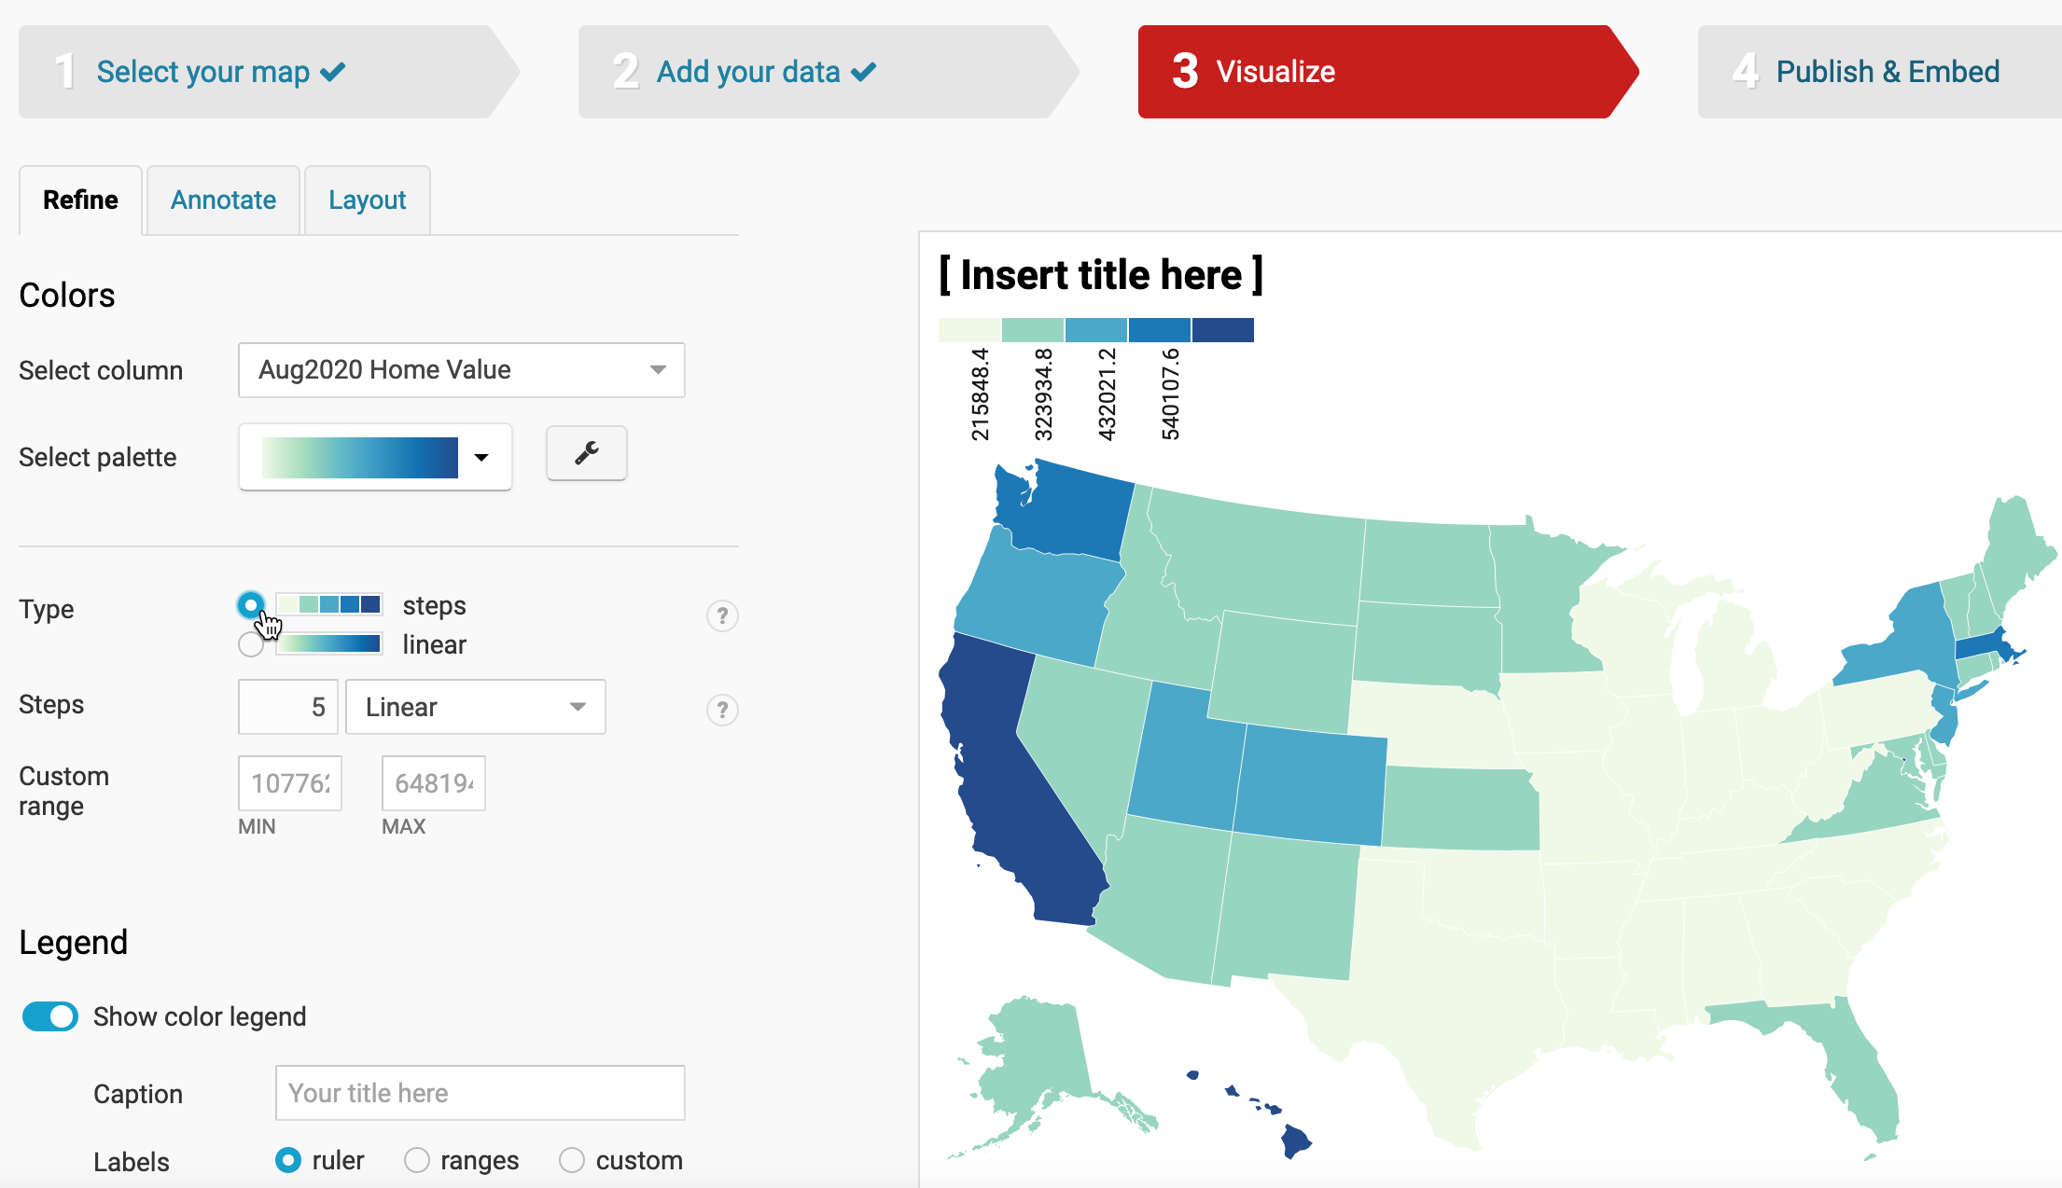
Task: Click the Refine tab button
Action: tap(79, 200)
